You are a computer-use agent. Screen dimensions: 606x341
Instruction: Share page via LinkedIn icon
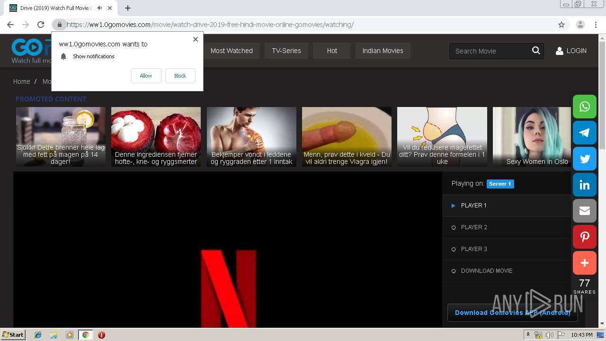pyautogui.click(x=585, y=185)
